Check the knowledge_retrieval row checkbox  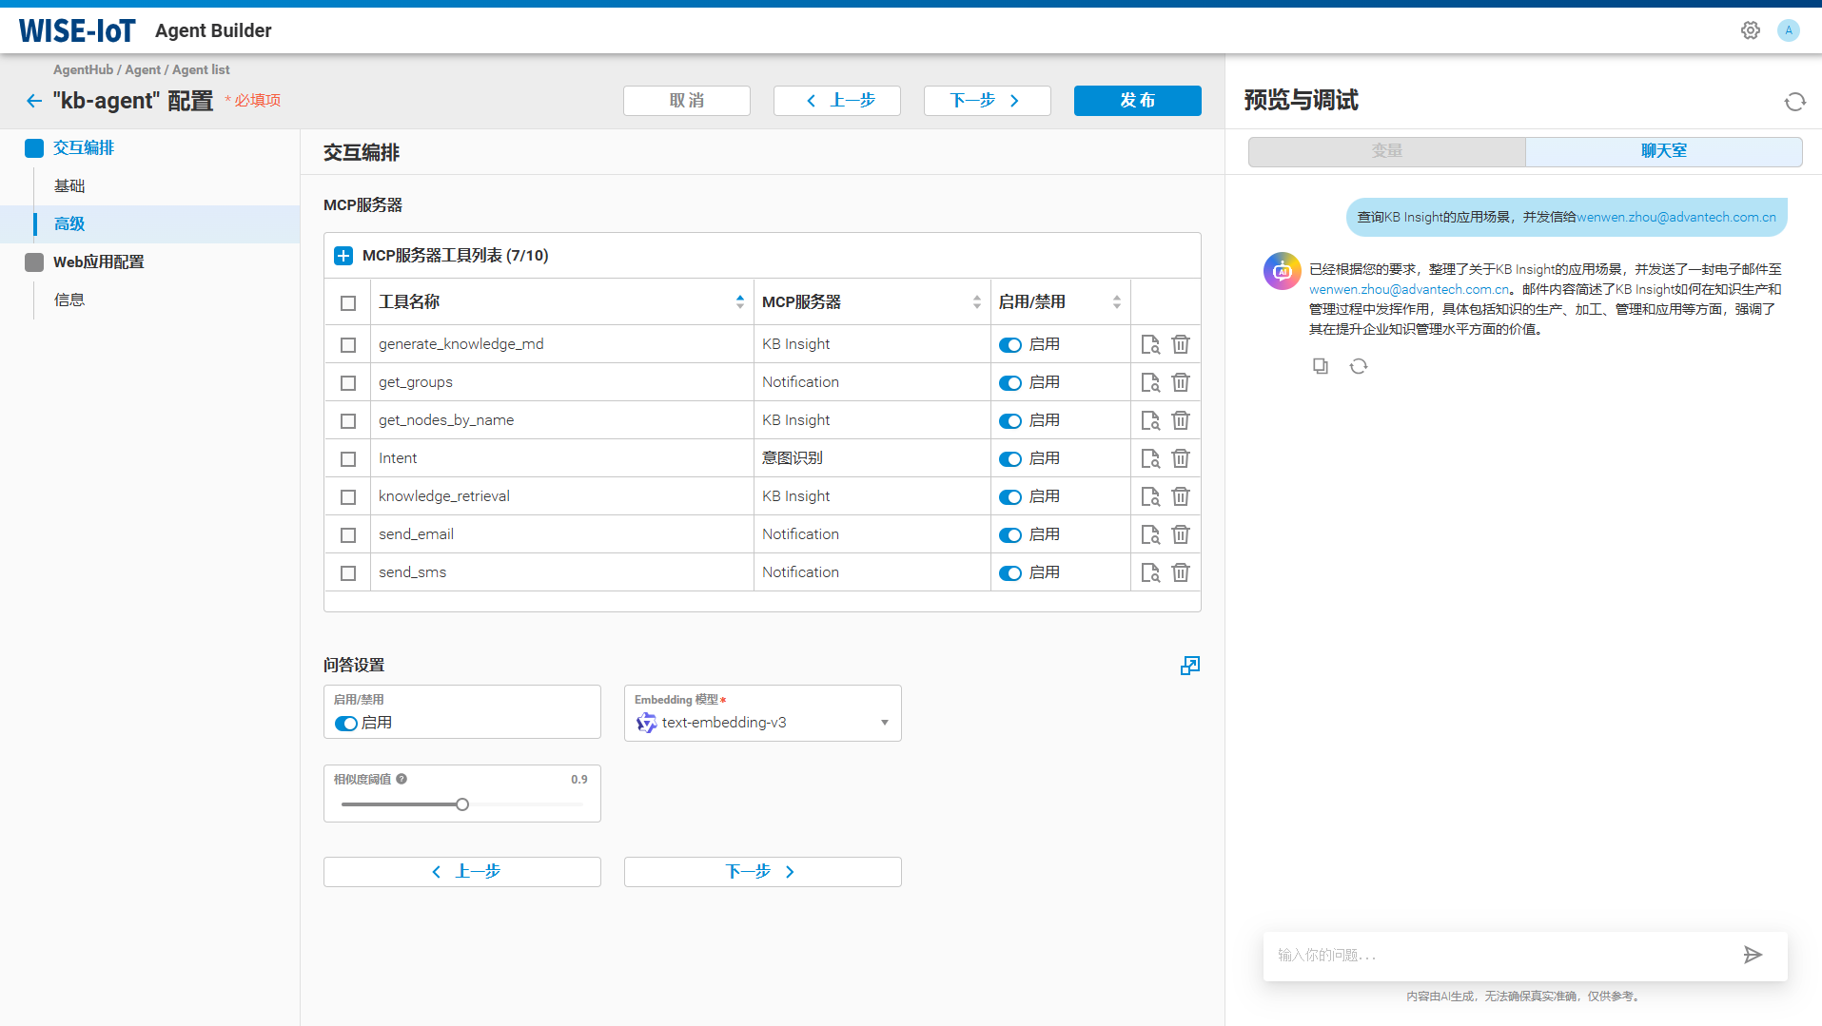[347, 496]
